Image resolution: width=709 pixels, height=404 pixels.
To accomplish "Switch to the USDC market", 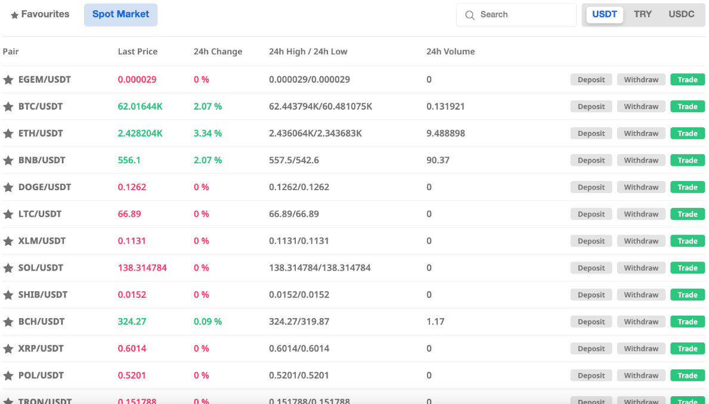I will pyautogui.click(x=681, y=14).
